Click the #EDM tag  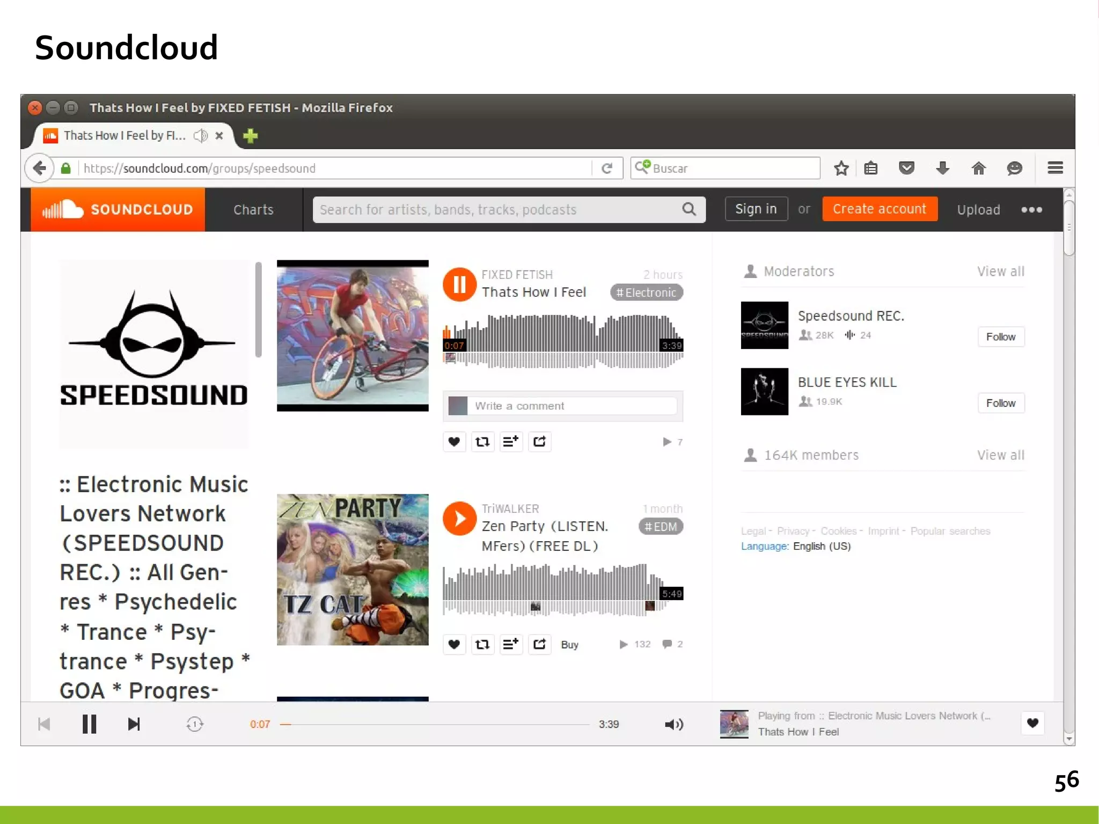[661, 527]
